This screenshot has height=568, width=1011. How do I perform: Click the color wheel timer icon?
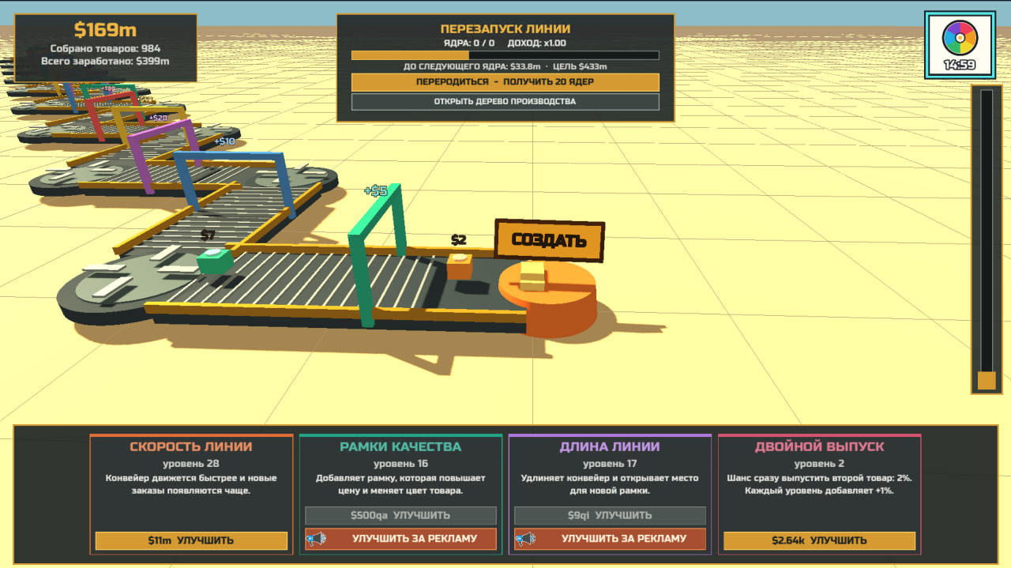click(960, 38)
